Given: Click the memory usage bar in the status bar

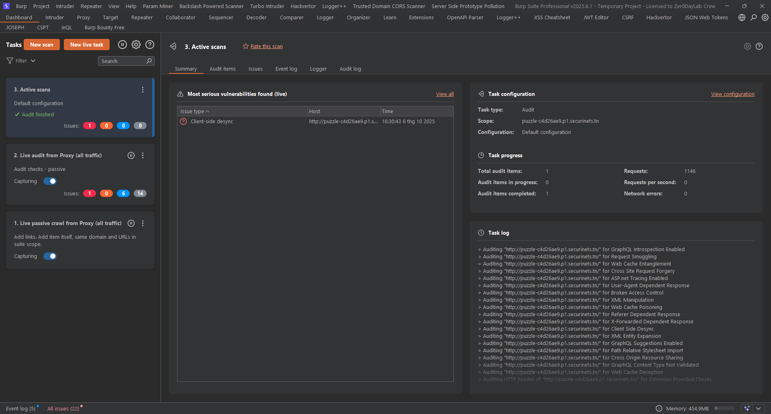Looking at the screenshot, I should (725, 408).
